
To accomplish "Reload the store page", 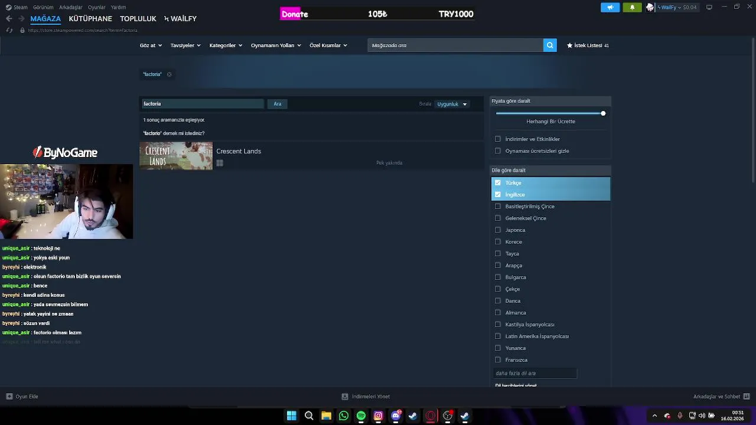I will click(x=9, y=30).
